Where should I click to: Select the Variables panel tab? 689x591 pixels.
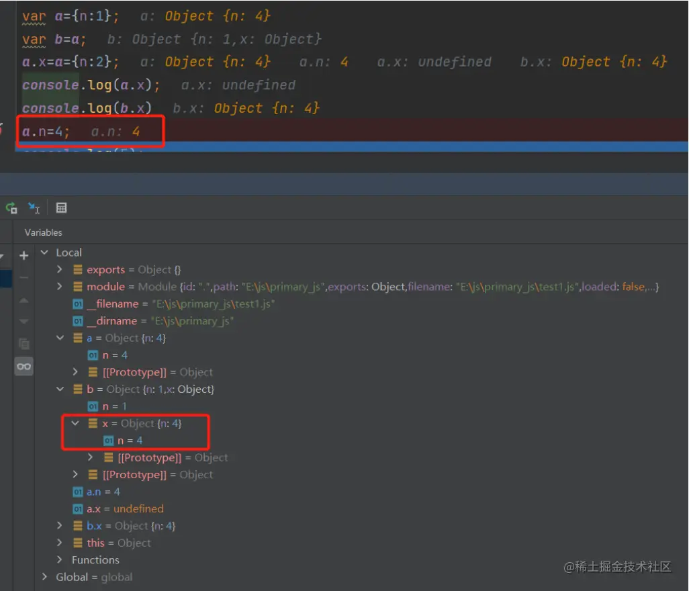43,232
